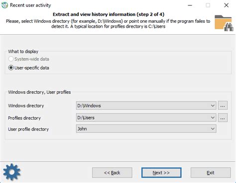
Task: Select the System-wide data radio button
Action: [11, 59]
